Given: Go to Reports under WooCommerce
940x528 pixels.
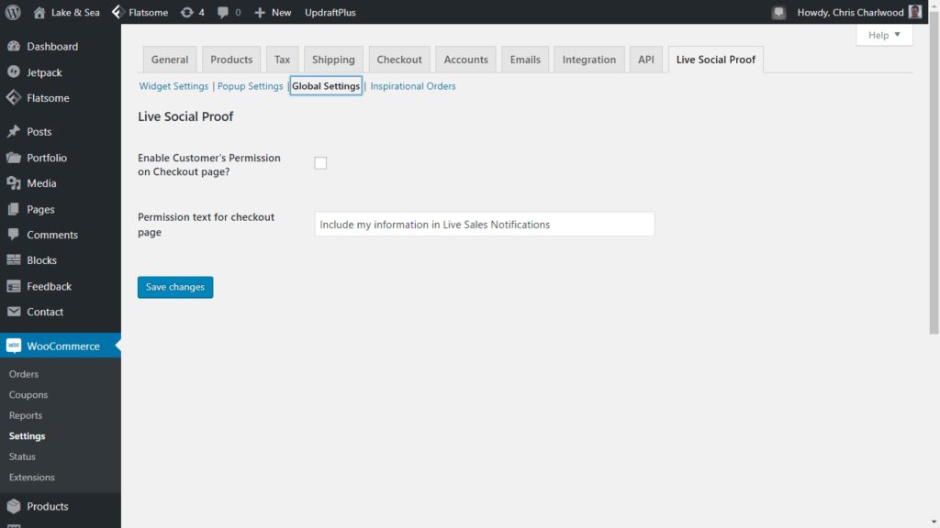Looking at the screenshot, I should [x=26, y=415].
